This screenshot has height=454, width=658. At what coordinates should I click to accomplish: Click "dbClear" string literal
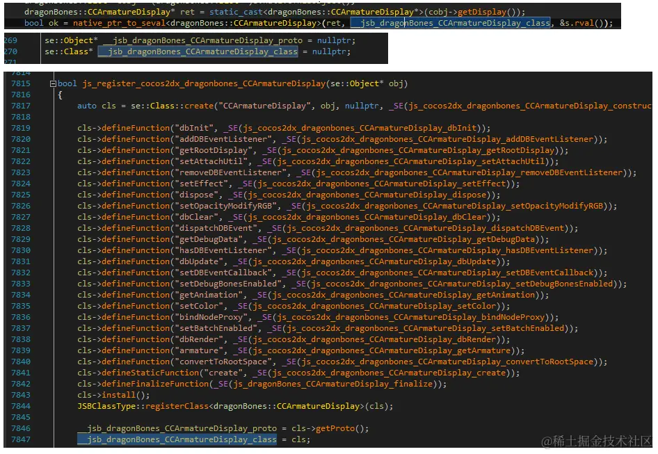pyautogui.click(x=196, y=217)
